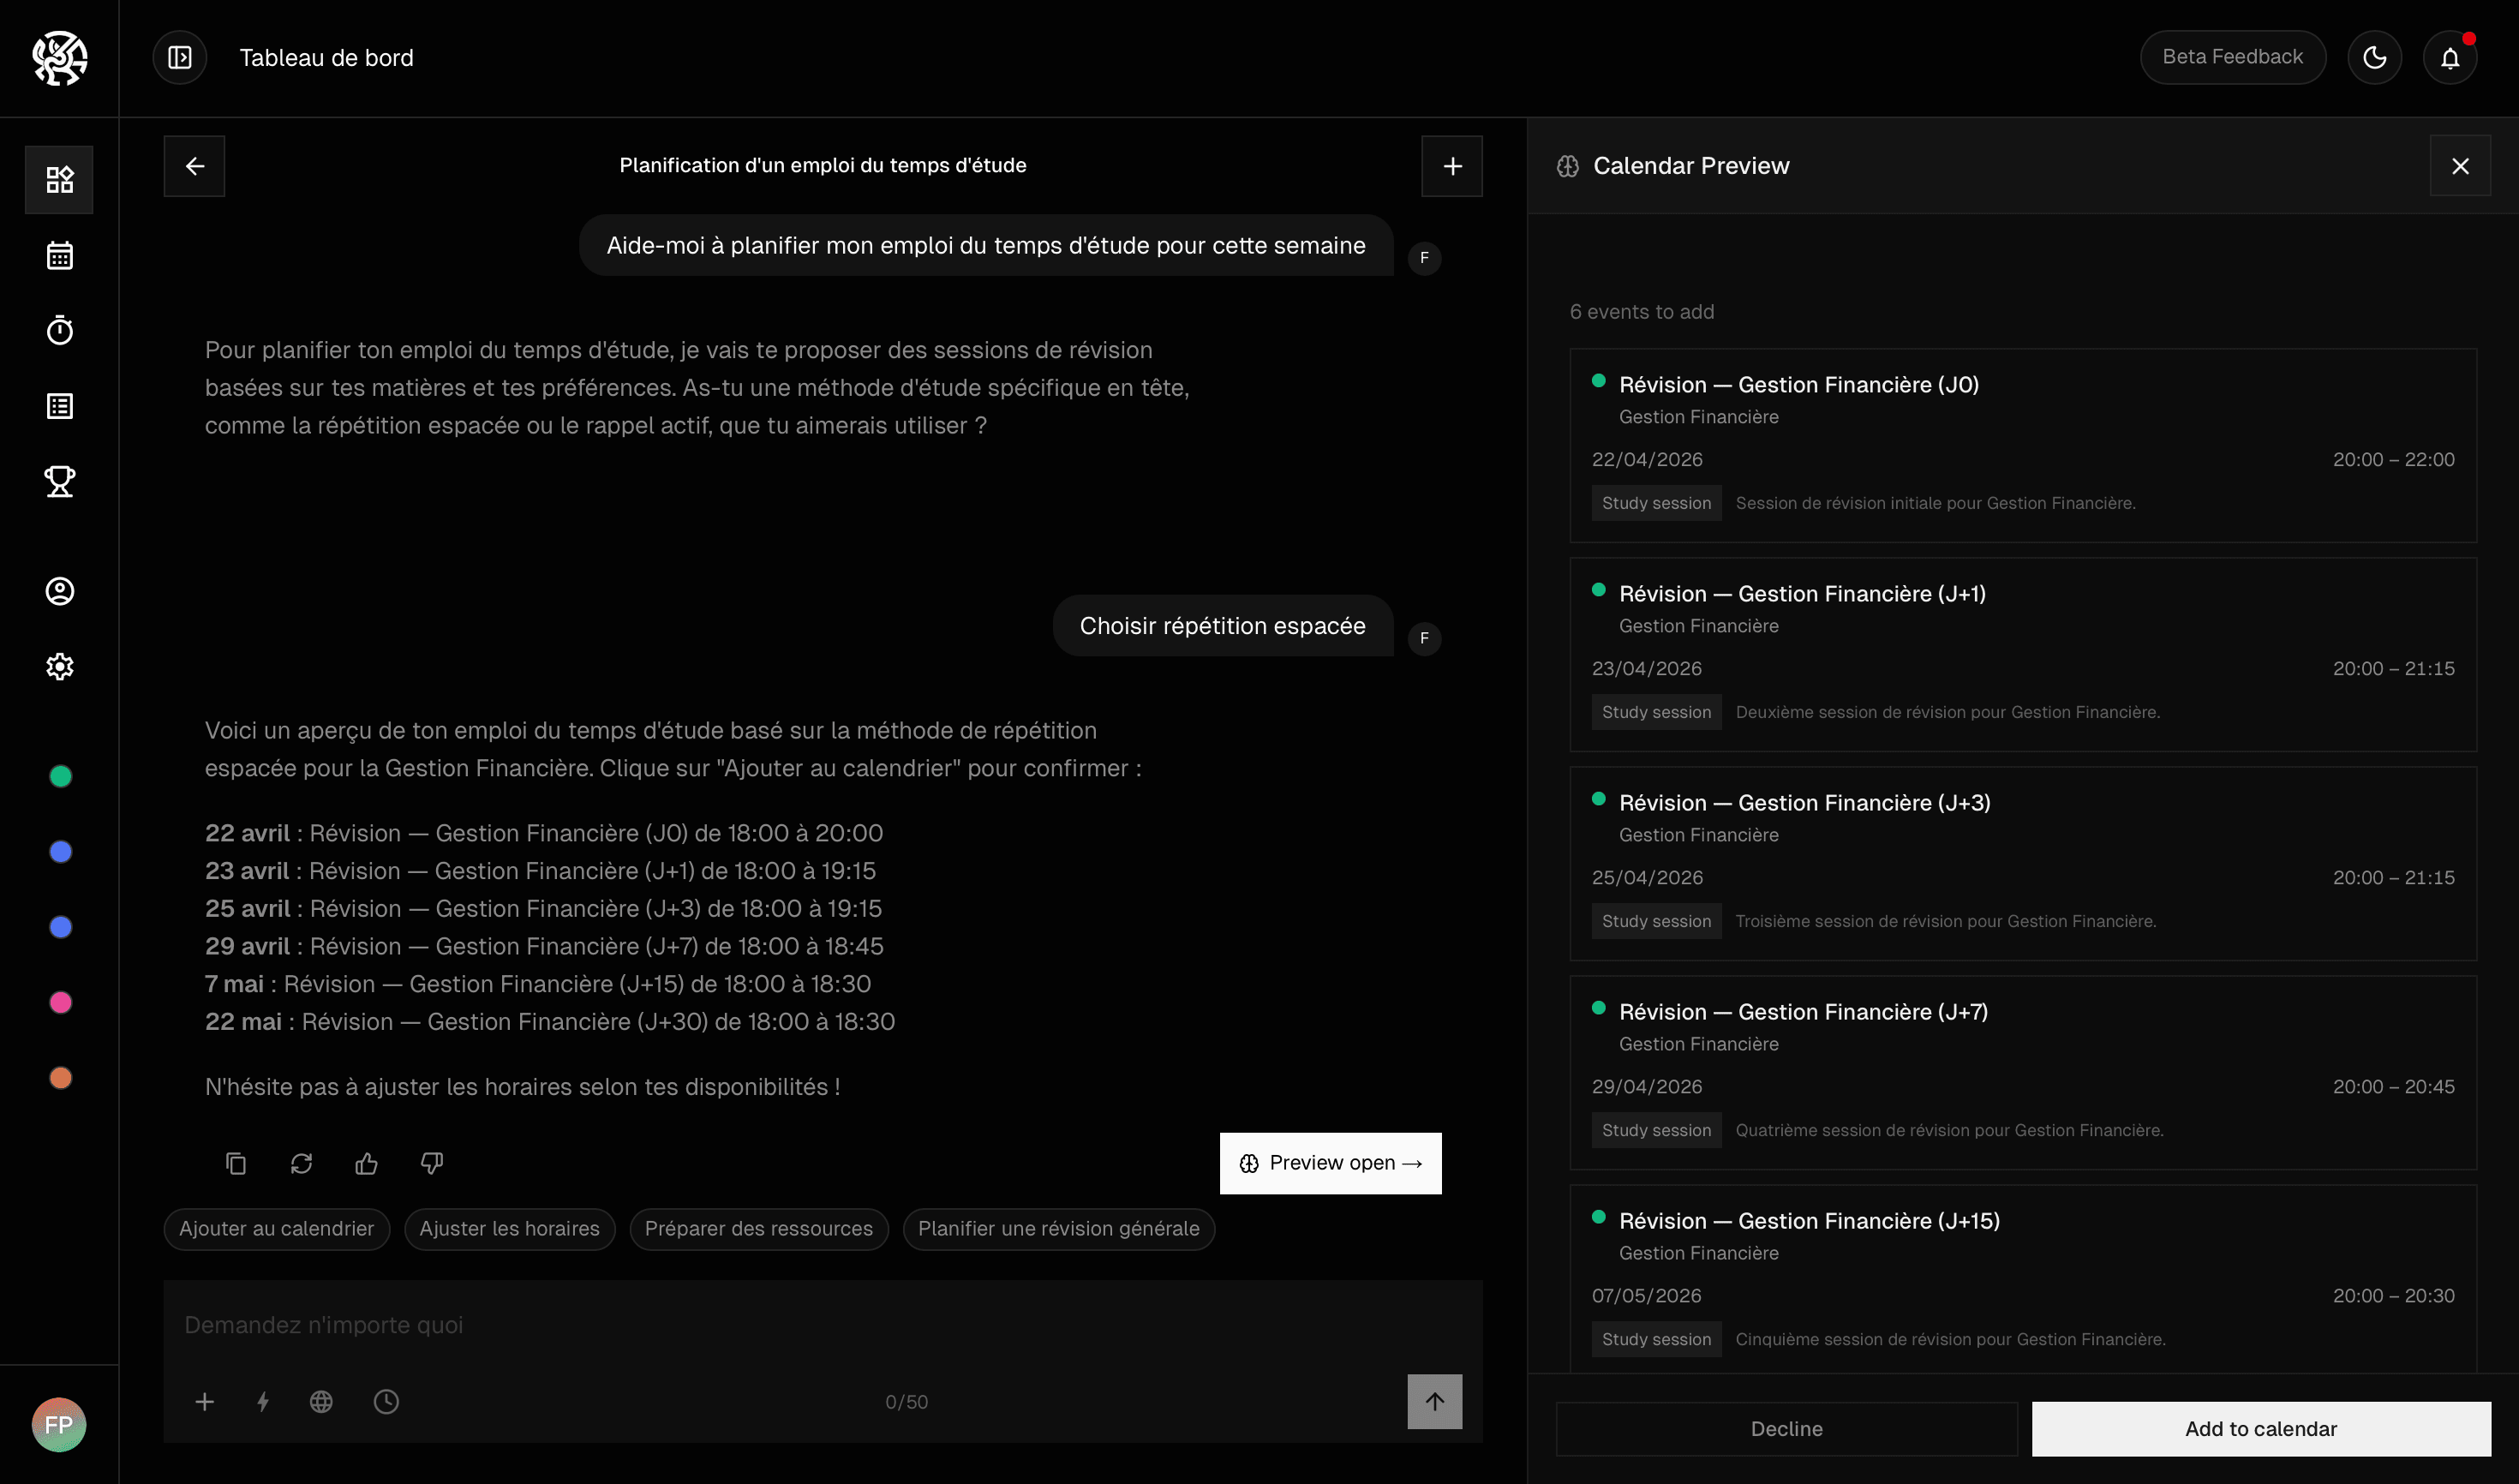Expand the new chat plus button
Screen dimensions: 2519x1484
coord(1451,166)
